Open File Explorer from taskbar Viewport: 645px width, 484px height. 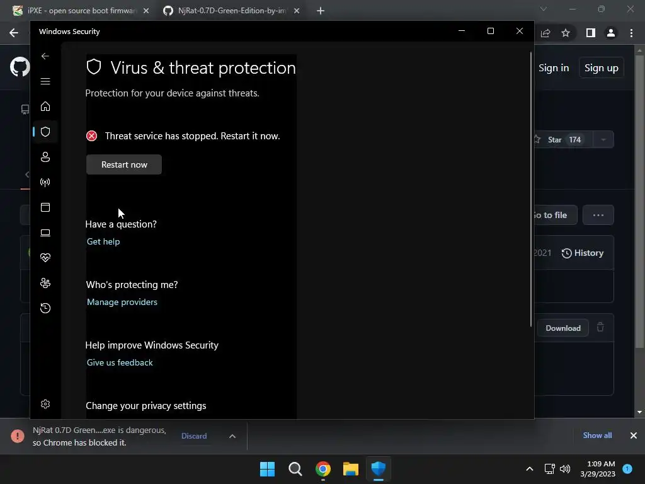(351, 469)
